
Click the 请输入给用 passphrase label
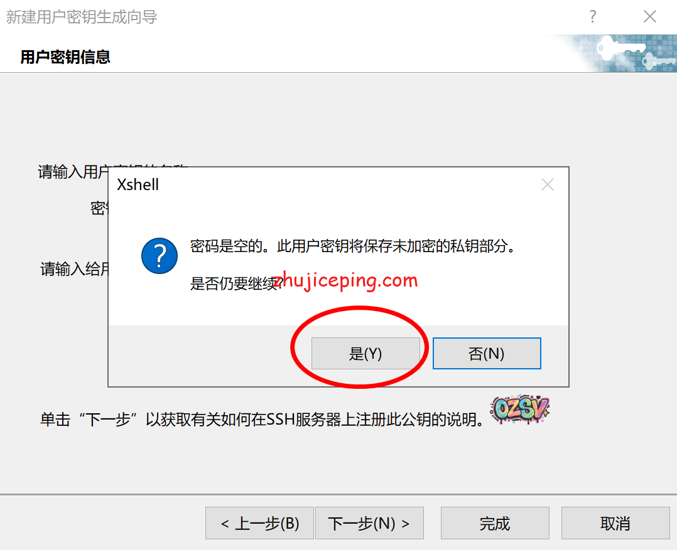coord(74,269)
